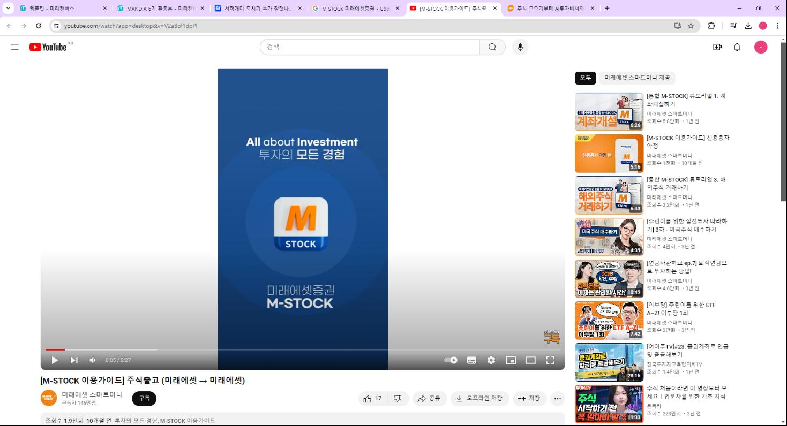The height and width of the screenshot is (426, 787).
Task: Open the tab search dropdown arrow
Action: click(8, 8)
